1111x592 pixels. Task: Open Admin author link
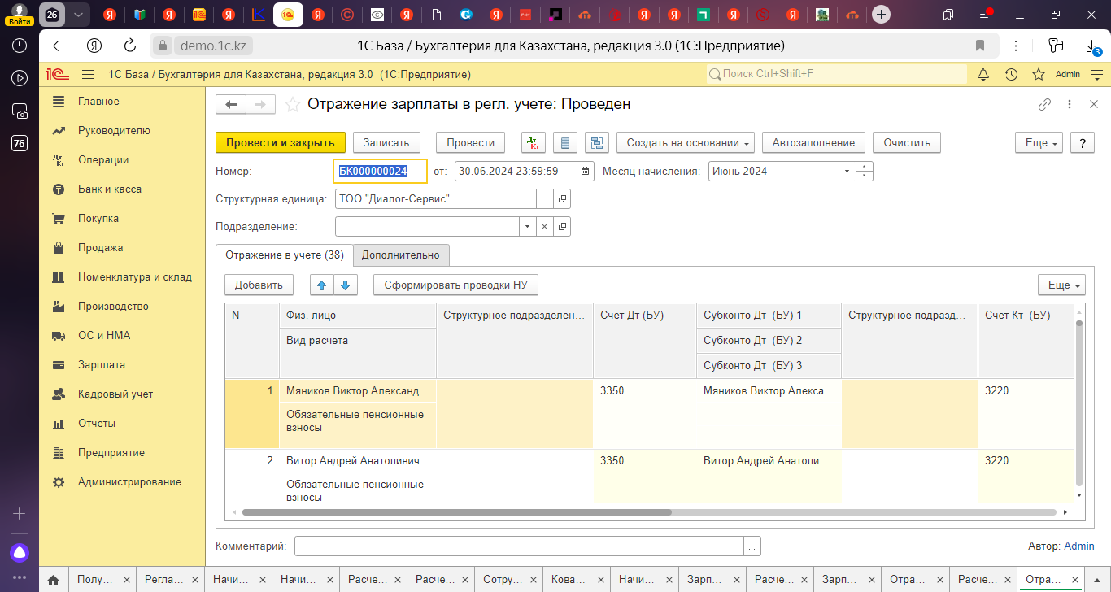coord(1078,546)
